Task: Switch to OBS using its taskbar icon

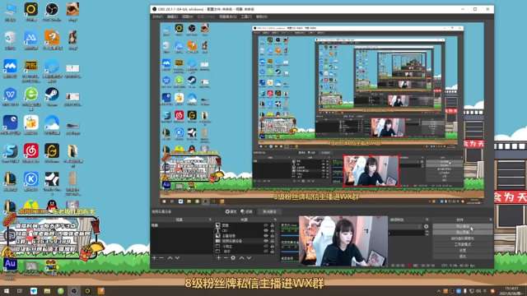Action: (x=74, y=291)
